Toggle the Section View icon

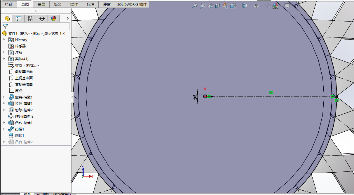point(218,6)
